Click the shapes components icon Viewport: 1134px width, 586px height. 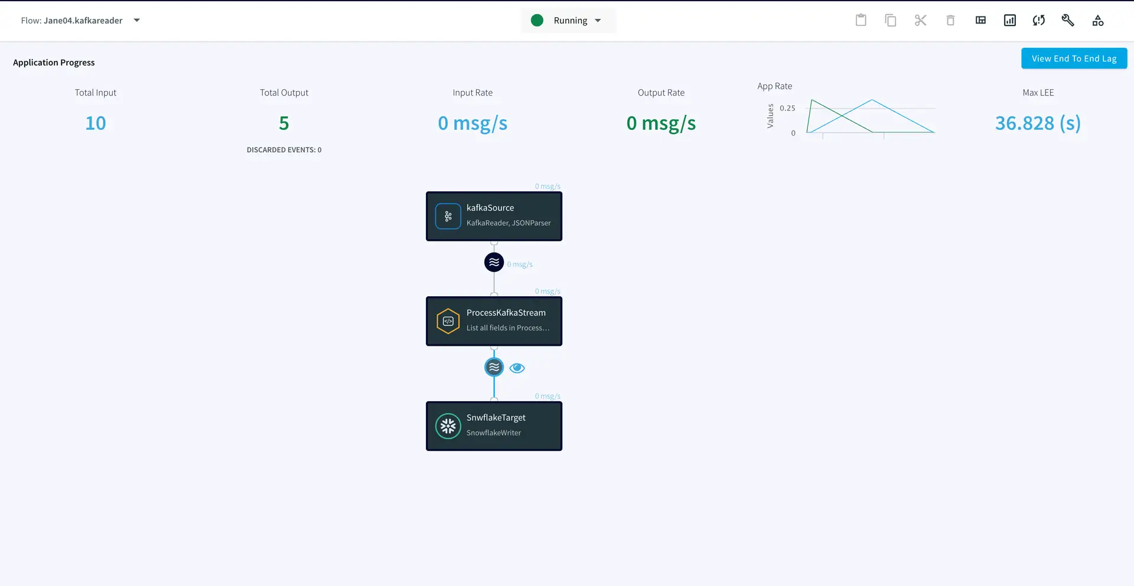[x=1098, y=21]
